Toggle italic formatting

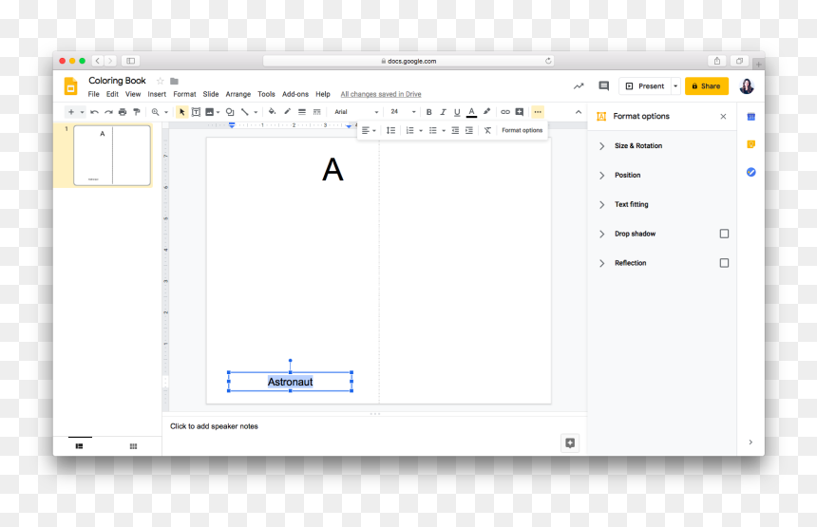click(x=443, y=112)
